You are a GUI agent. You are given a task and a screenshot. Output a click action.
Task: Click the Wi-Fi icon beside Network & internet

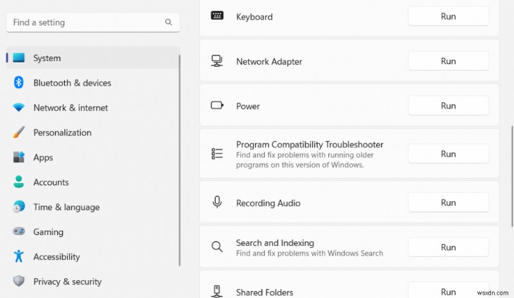click(x=19, y=107)
